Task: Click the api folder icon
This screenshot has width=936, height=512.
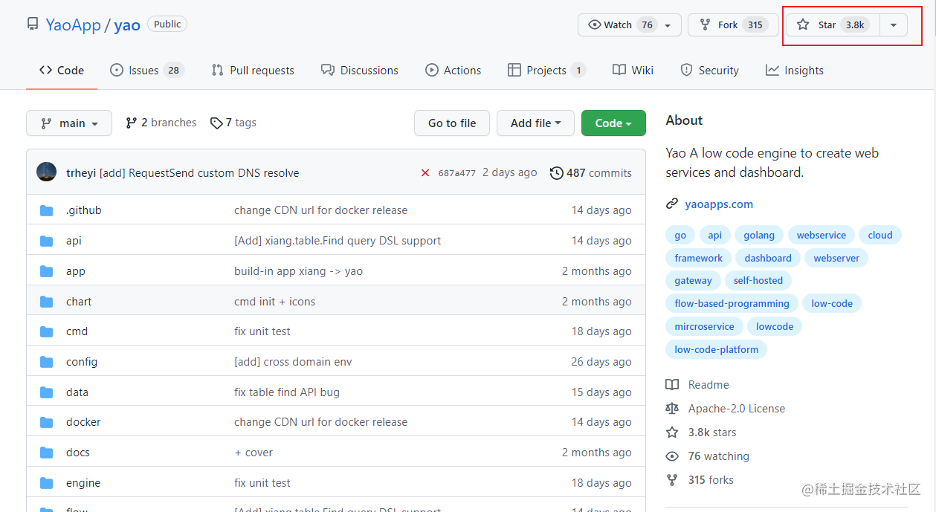Action: coord(47,241)
